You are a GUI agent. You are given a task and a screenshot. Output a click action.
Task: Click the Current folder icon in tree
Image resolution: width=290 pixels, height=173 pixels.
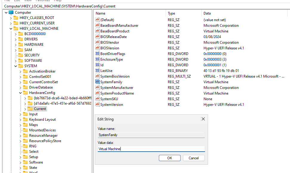[x=30, y=108]
